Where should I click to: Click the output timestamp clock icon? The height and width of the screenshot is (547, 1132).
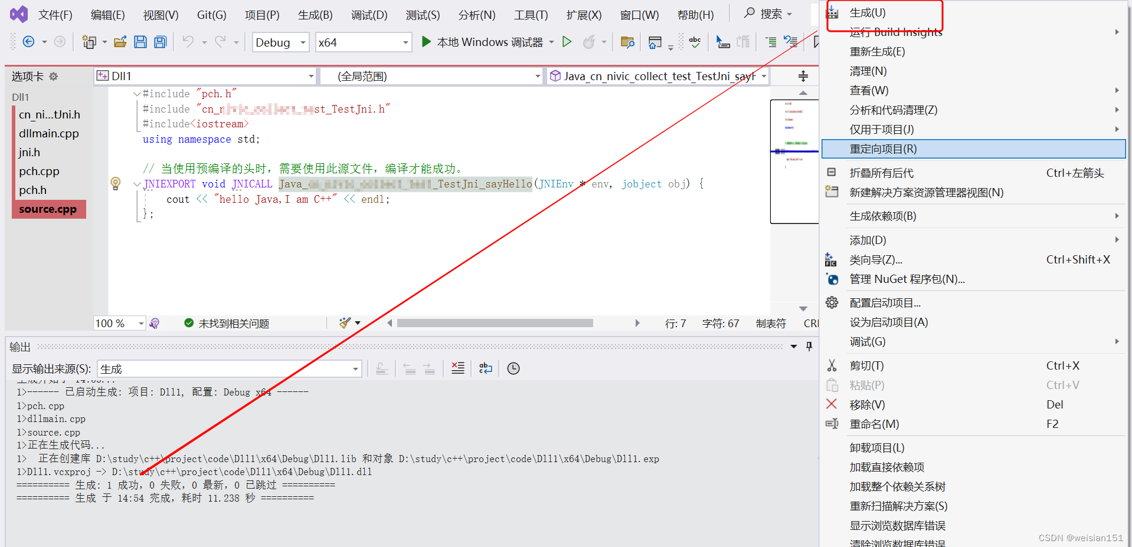tap(513, 368)
